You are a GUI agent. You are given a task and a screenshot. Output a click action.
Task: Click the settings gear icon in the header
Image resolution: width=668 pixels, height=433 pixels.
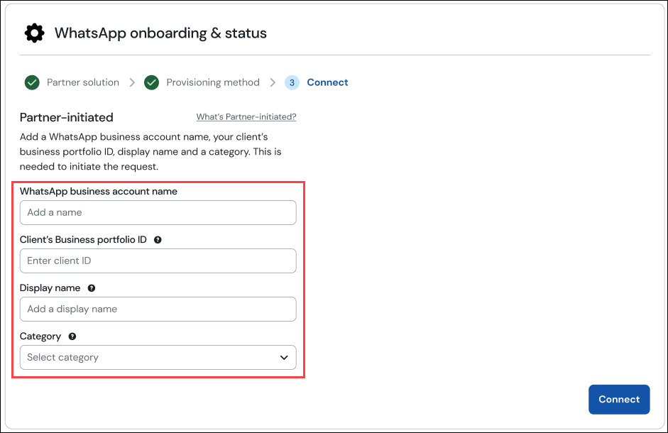(33, 33)
